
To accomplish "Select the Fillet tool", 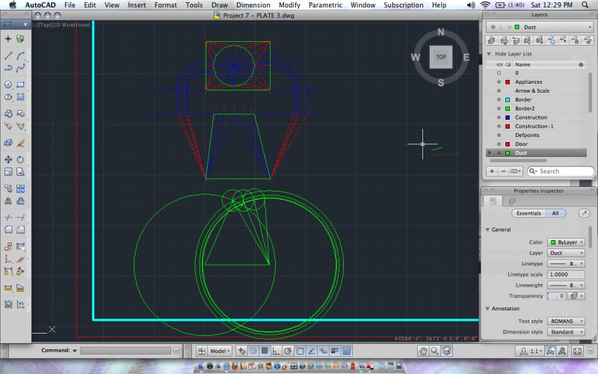I will tap(8, 230).
